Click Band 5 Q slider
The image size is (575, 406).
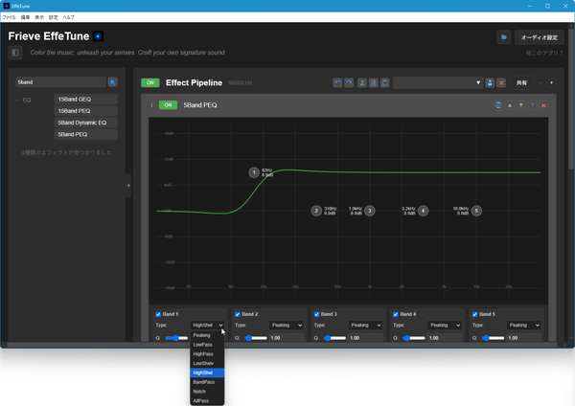(x=493, y=338)
